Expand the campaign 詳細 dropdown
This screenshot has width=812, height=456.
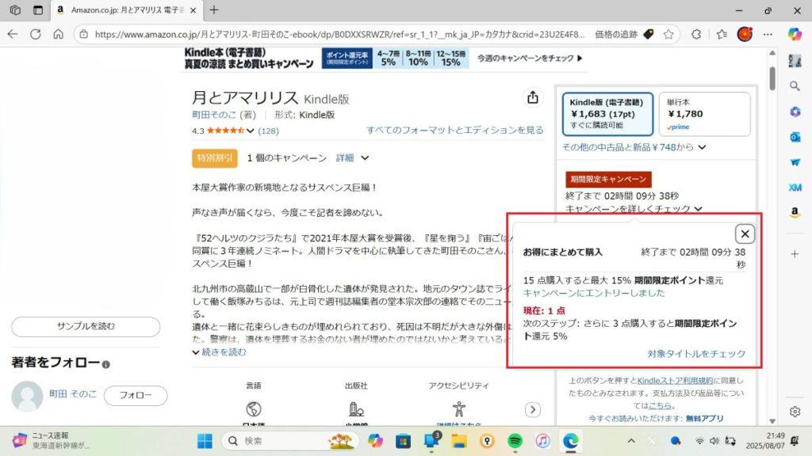pyautogui.click(x=352, y=158)
